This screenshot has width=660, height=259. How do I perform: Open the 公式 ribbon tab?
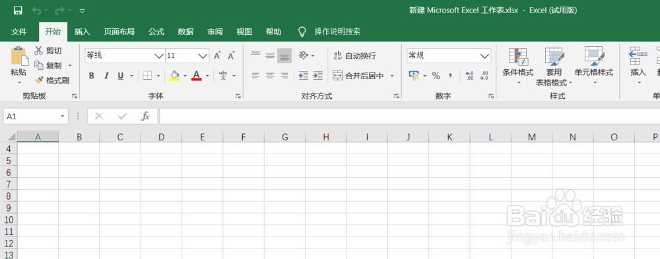(156, 32)
